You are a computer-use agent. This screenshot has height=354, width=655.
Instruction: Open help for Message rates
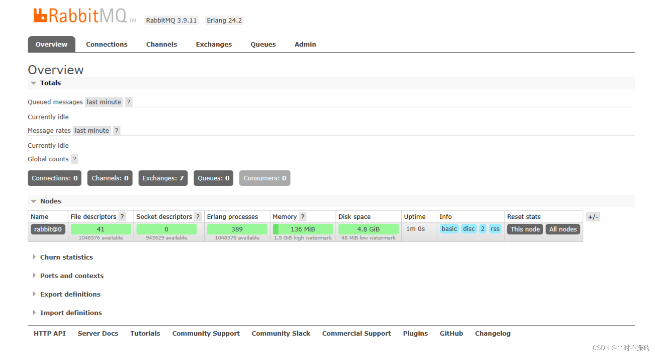[116, 130]
